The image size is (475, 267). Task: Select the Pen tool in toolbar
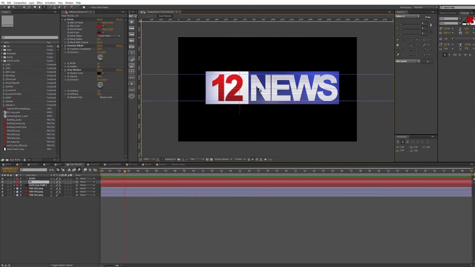pyautogui.click(x=40, y=7)
